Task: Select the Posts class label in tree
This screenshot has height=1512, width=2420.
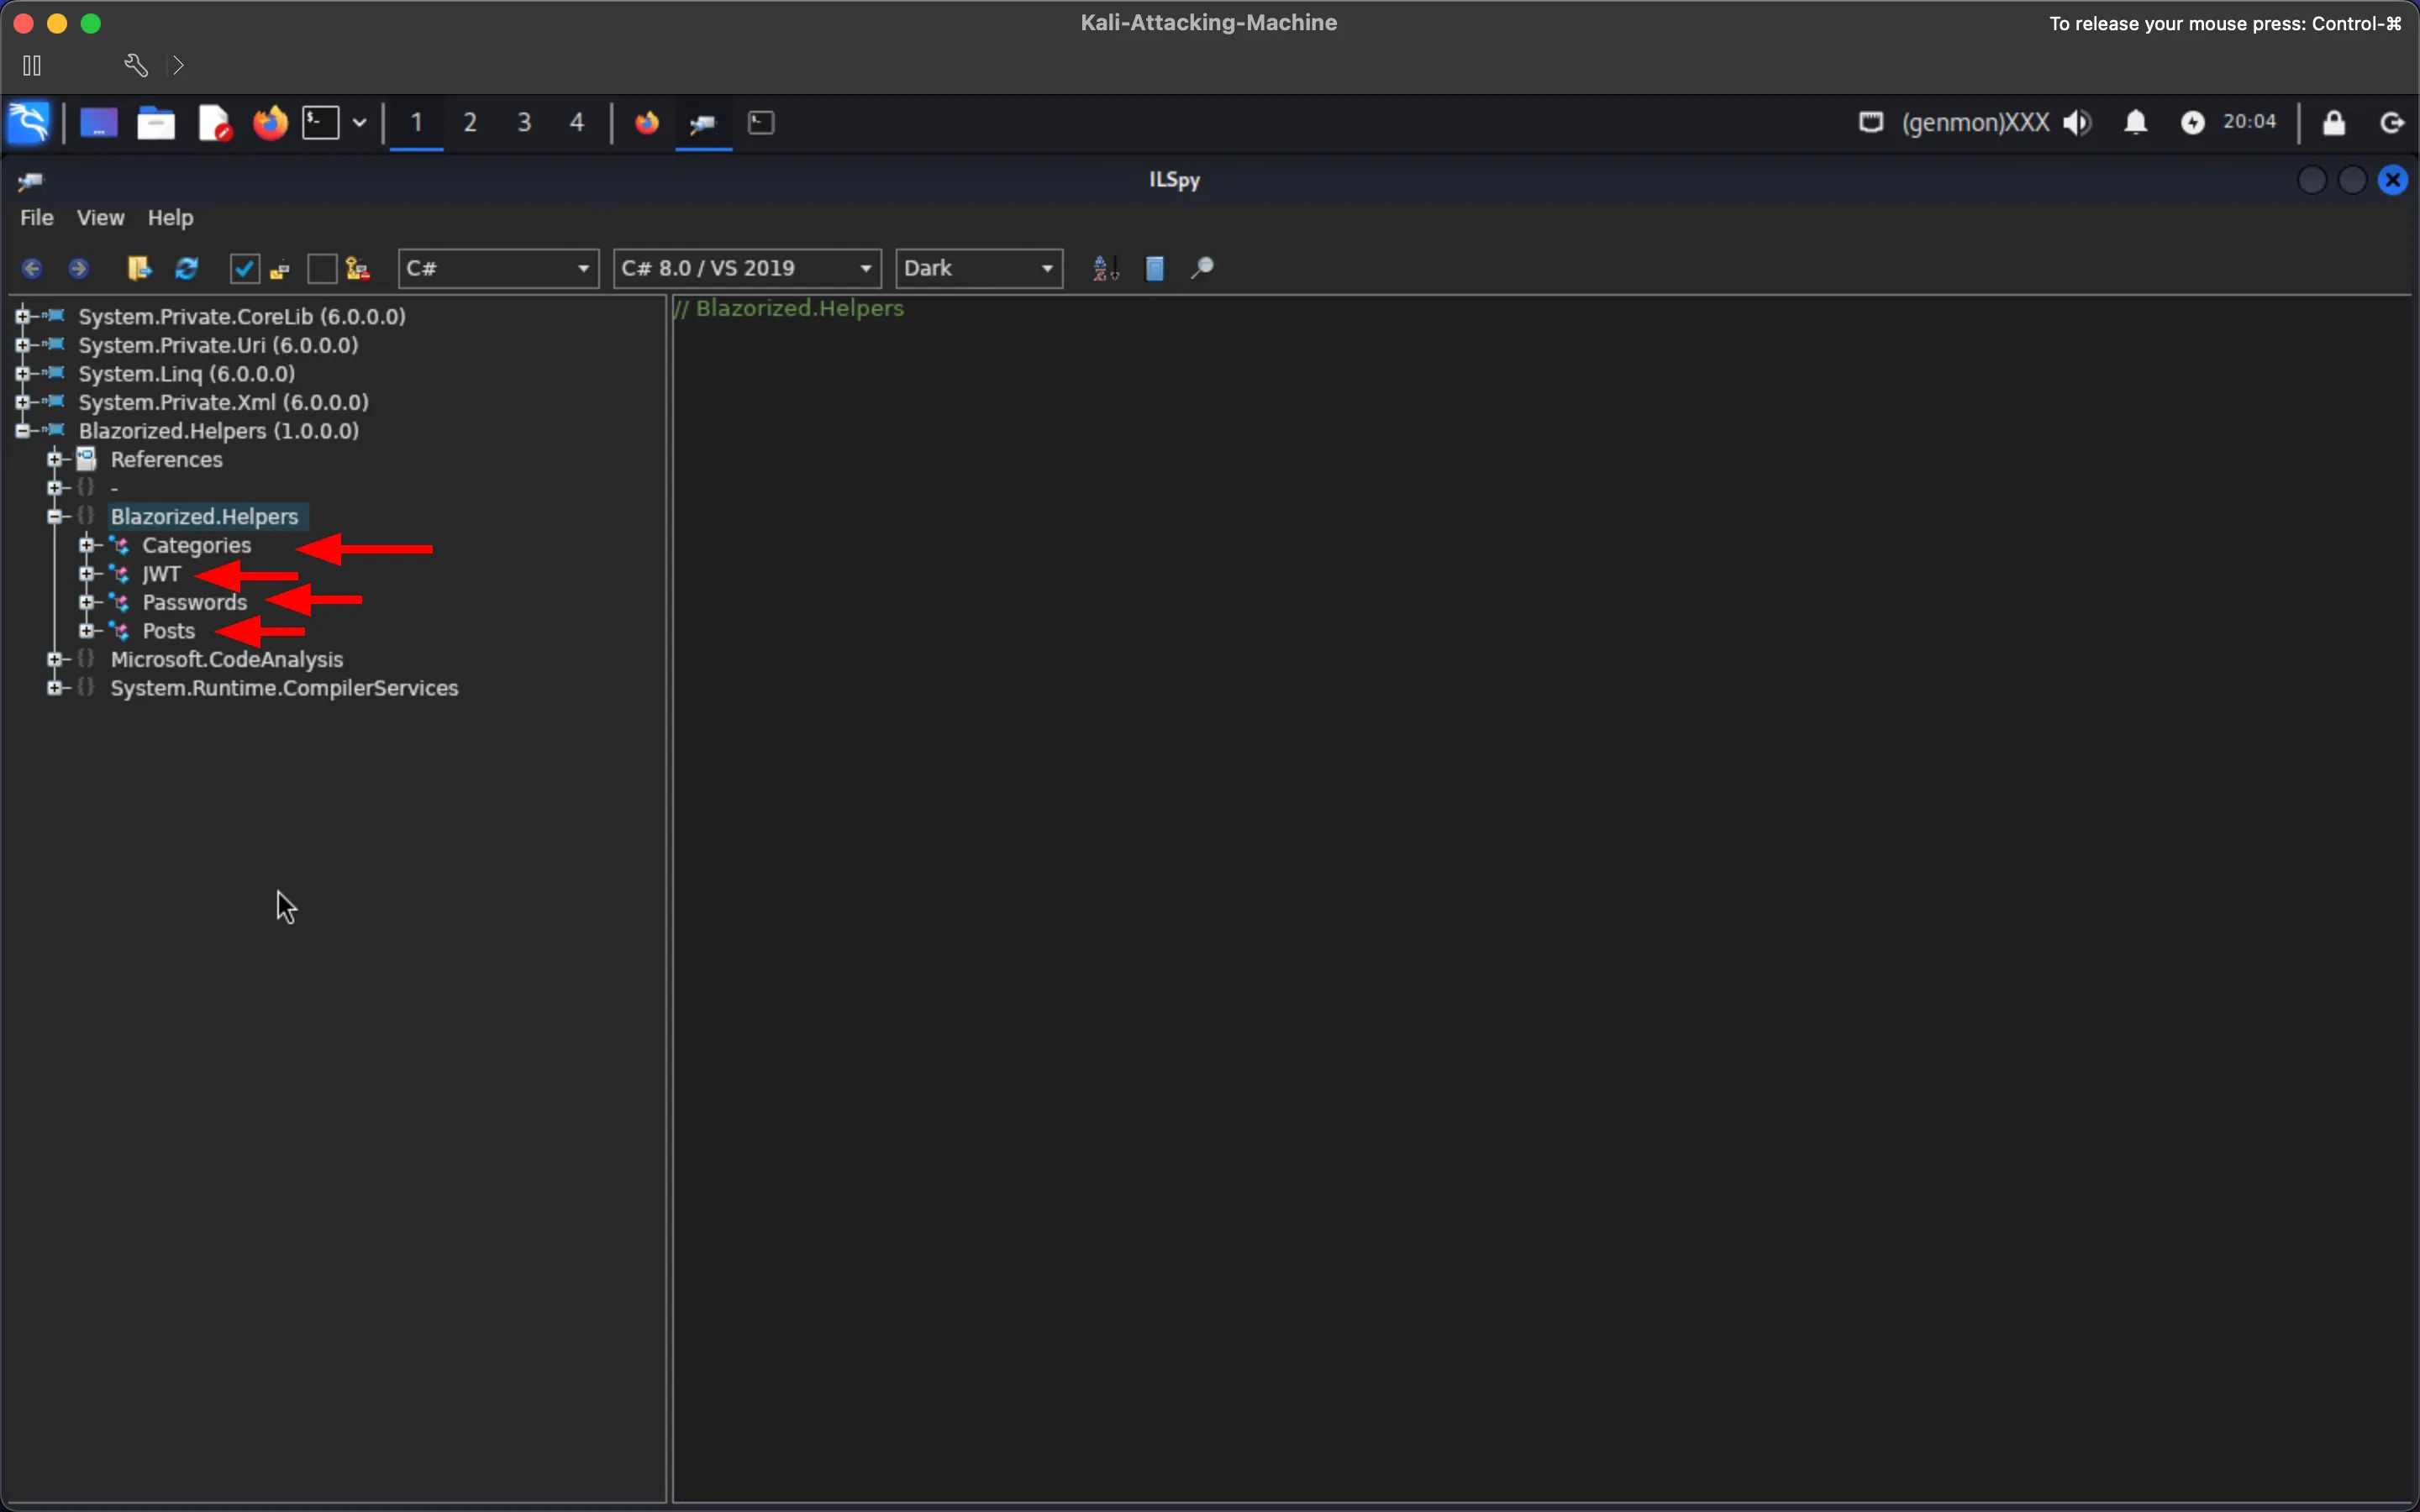Action: point(168,631)
